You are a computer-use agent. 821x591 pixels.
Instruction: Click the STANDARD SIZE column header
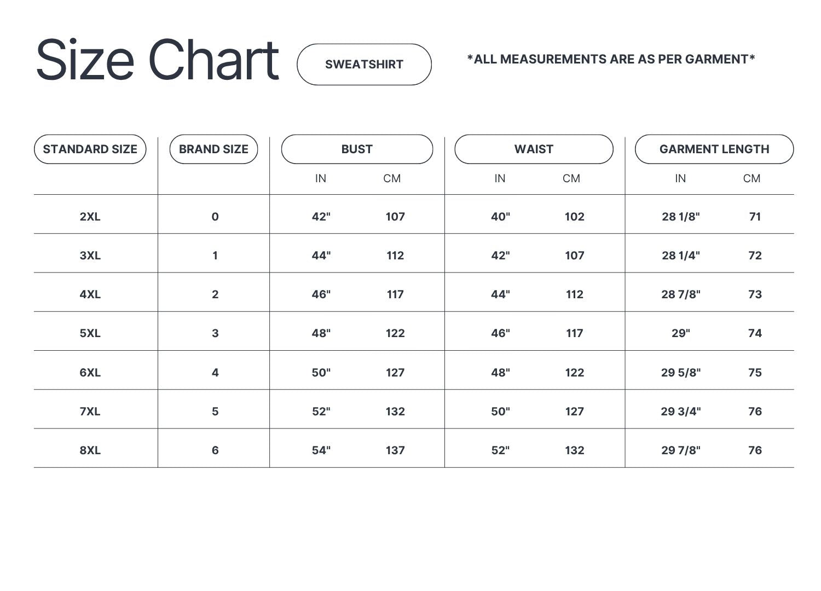pos(90,149)
